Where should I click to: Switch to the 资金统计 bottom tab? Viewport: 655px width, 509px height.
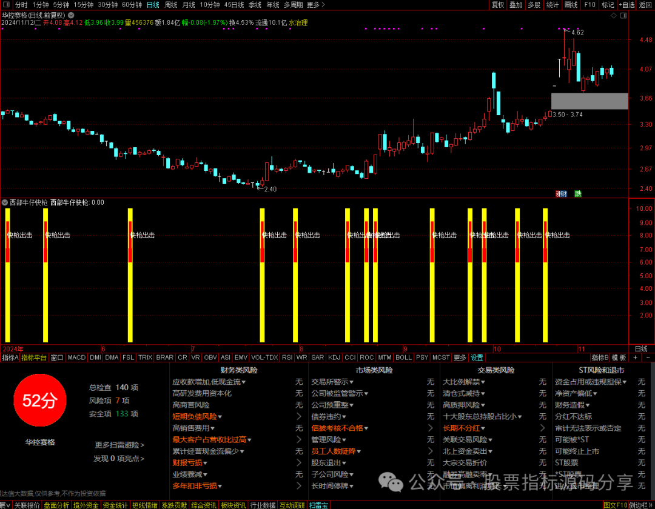(115, 505)
